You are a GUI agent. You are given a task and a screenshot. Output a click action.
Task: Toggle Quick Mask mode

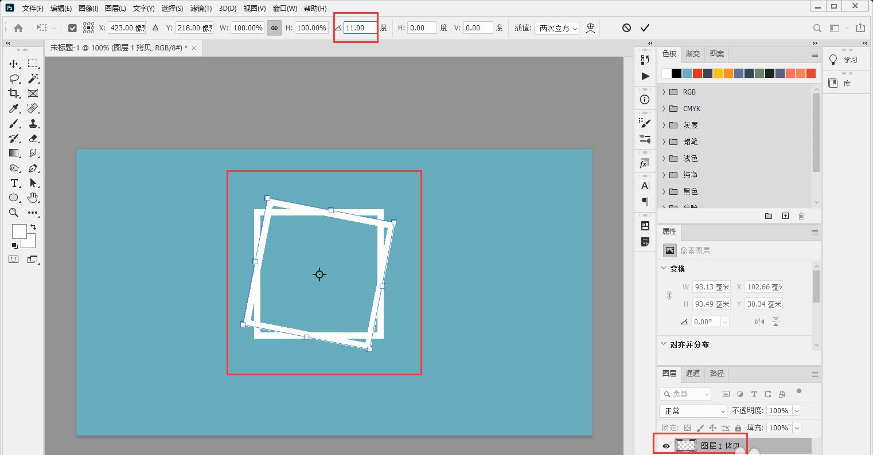pyautogui.click(x=13, y=260)
